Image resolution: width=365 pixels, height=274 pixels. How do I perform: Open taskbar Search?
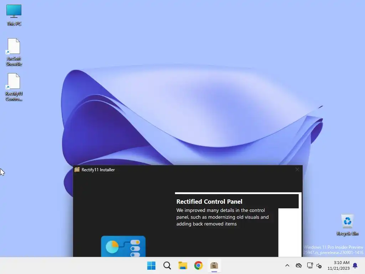tap(167, 265)
